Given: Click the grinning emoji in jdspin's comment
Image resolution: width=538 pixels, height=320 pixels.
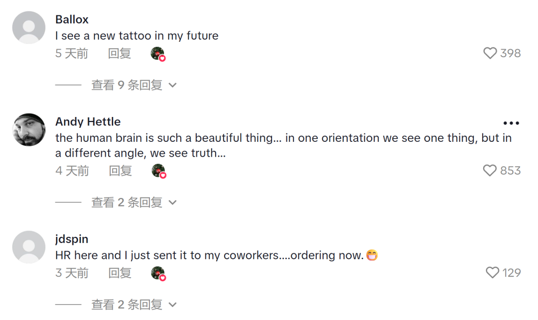Looking at the screenshot, I should [x=373, y=255].
